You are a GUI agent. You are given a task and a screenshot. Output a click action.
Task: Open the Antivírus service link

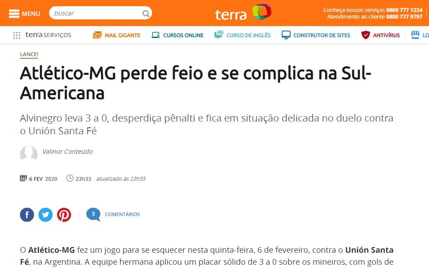click(380, 35)
